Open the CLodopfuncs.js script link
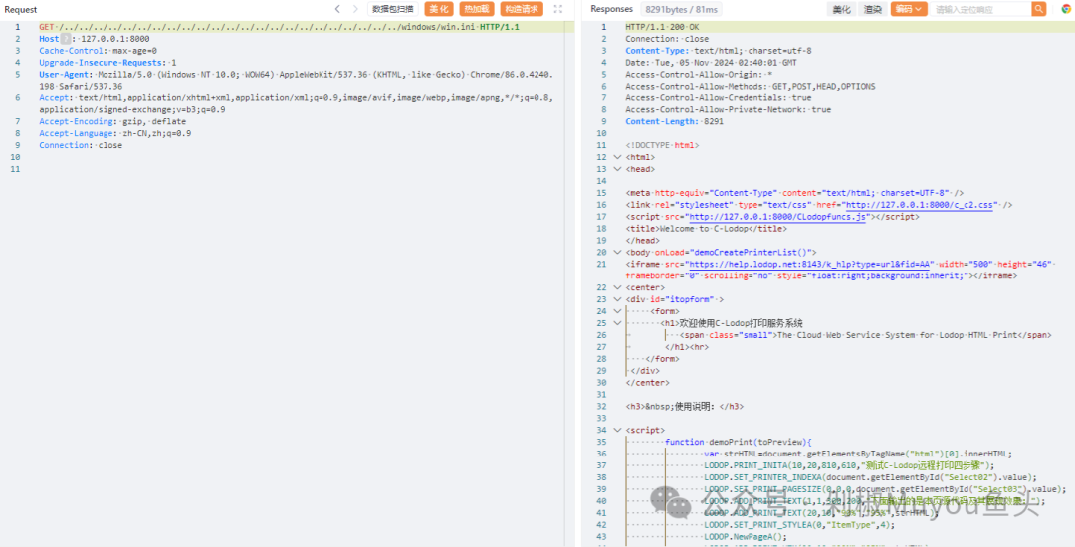This screenshot has height=547, width=1075. (x=777, y=217)
